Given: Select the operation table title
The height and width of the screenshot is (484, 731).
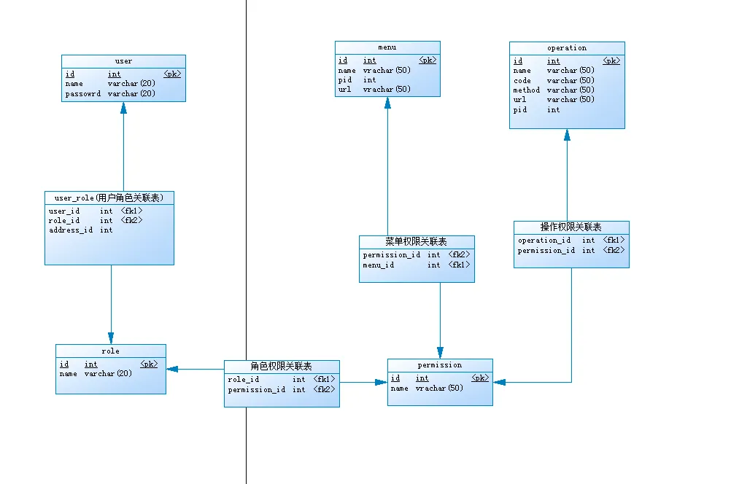Looking at the screenshot, I should pyautogui.click(x=567, y=48).
